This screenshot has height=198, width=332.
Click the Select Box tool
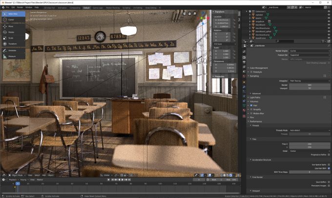(10, 14)
